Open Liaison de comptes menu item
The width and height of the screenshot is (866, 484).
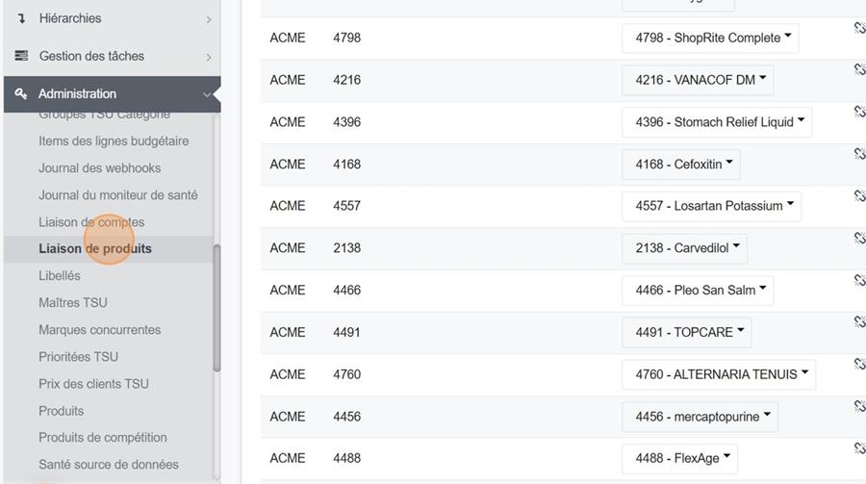point(91,222)
